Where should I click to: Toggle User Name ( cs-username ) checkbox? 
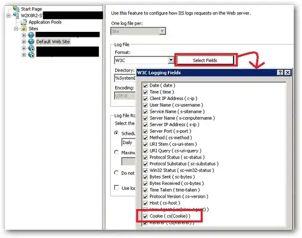pyautogui.click(x=145, y=105)
